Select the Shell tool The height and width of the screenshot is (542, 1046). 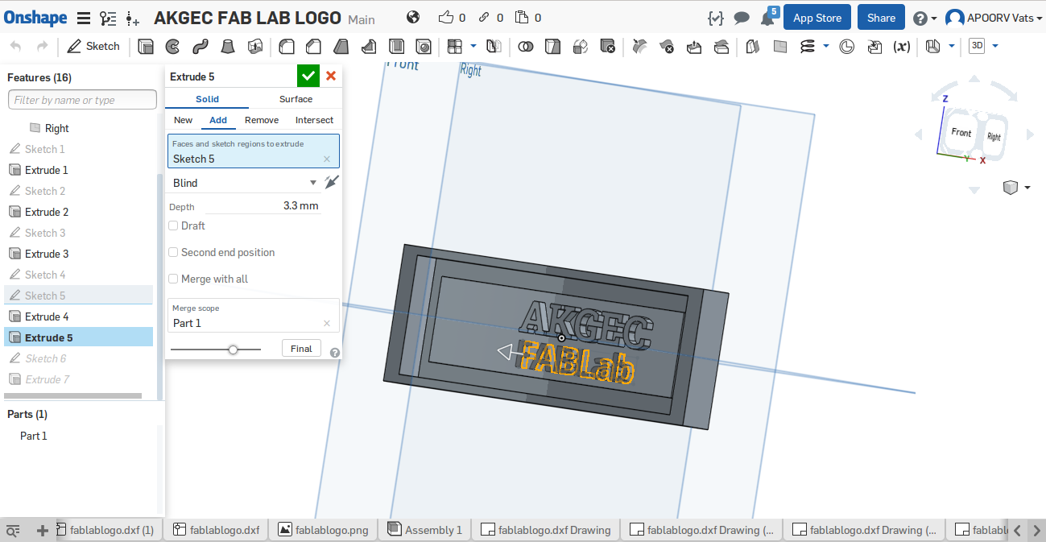pos(395,47)
